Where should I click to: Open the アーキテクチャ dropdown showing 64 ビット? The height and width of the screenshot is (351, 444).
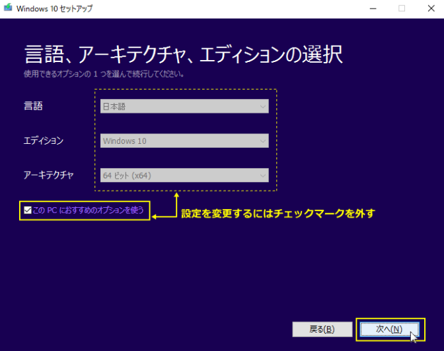point(184,175)
